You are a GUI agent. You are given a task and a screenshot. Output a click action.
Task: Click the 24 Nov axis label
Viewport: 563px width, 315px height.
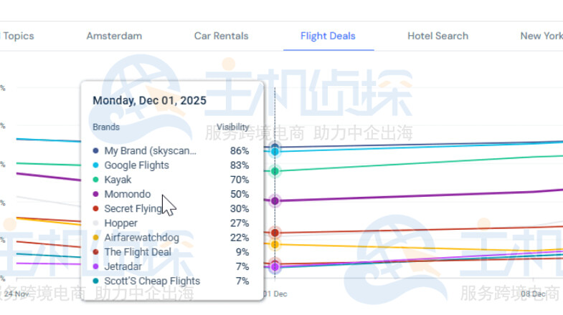click(16, 294)
